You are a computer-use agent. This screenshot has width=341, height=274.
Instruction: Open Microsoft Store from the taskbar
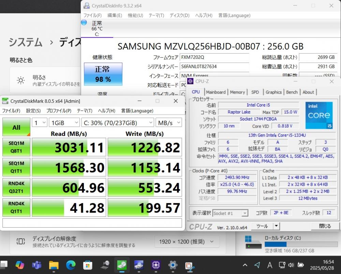coord(88,265)
